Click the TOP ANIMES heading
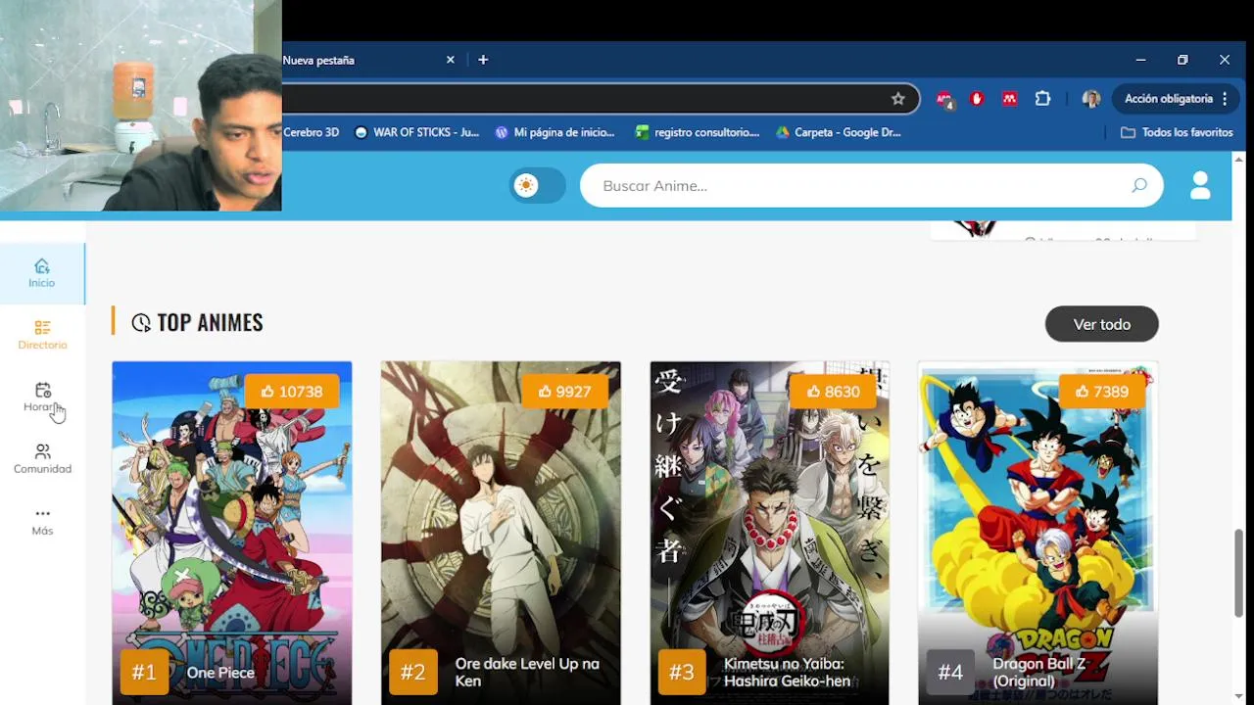This screenshot has height=705, width=1254. pos(210,322)
